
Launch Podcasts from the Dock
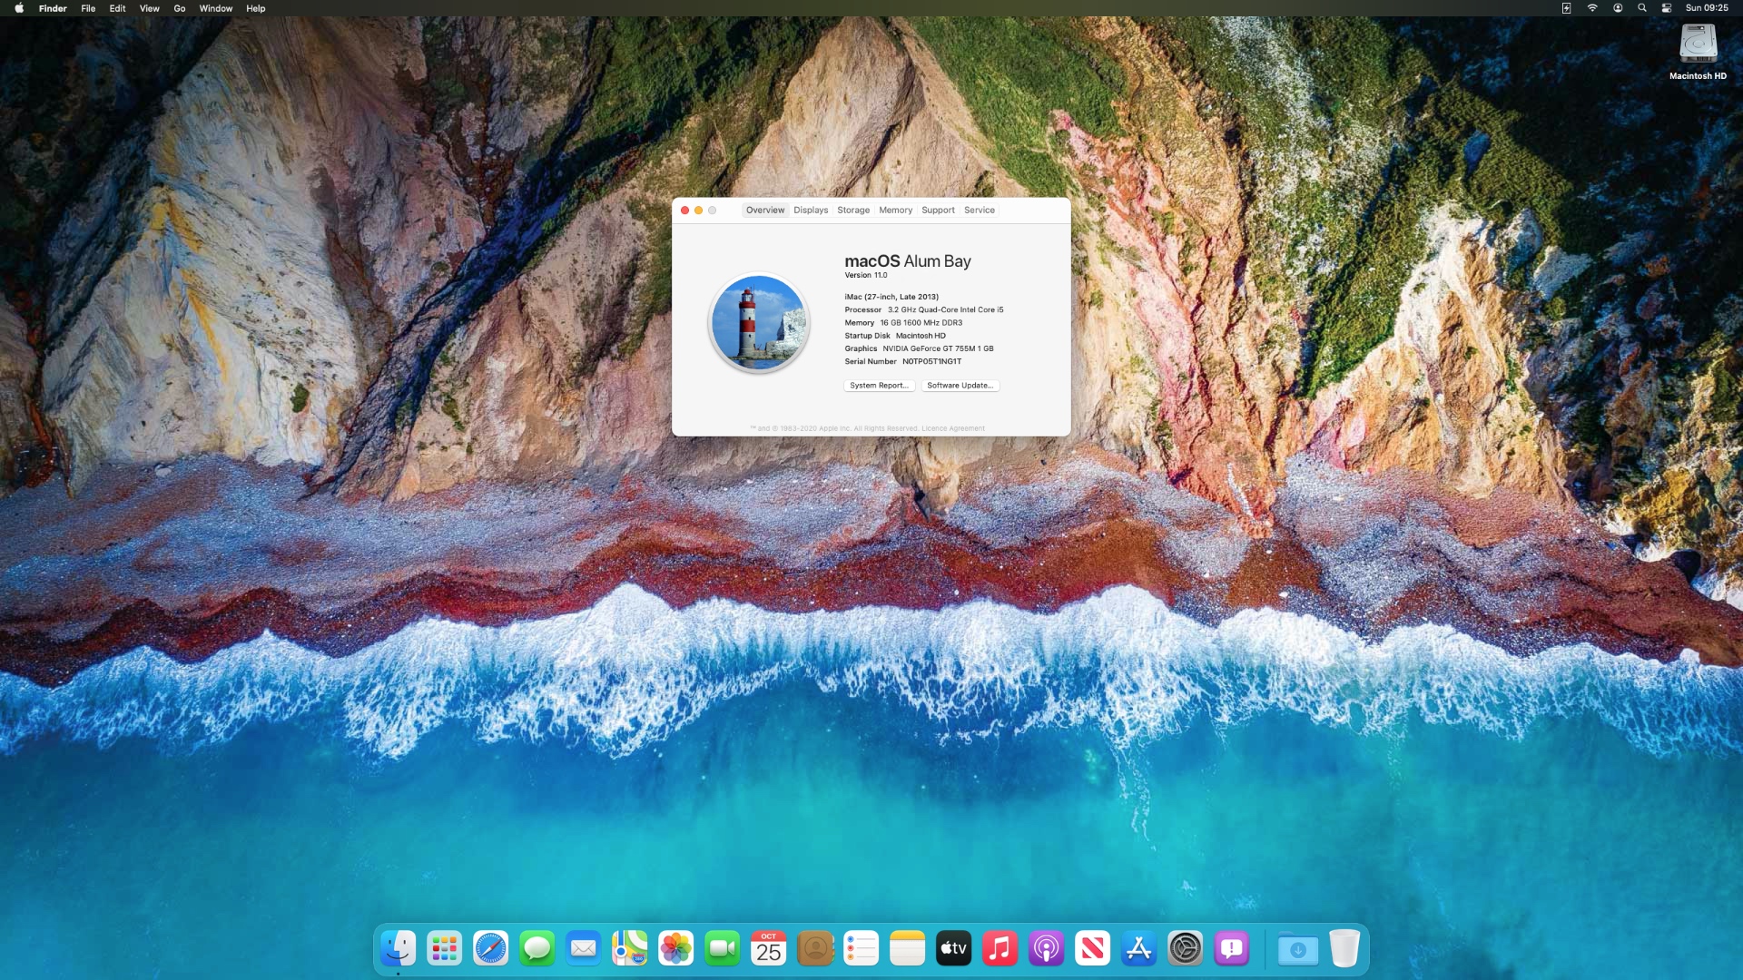[1046, 949]
